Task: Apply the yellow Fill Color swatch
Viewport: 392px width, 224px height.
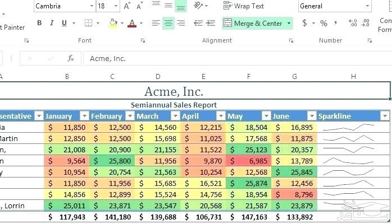Action: pyautogui.click(x=112, y=23)
